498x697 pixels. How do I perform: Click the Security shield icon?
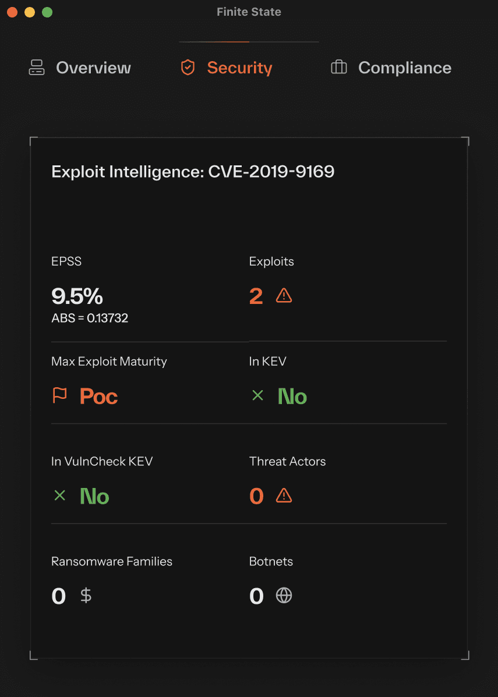(x=188, y=68)
